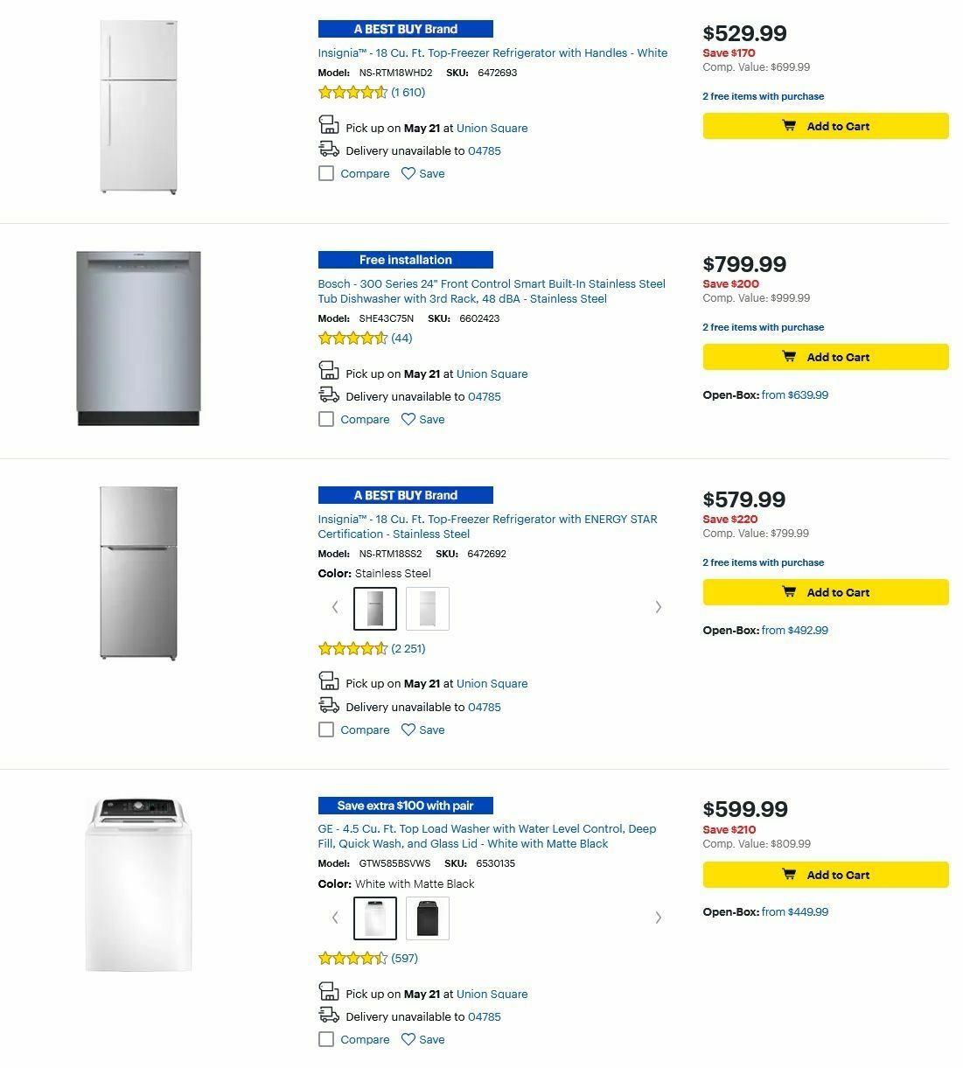Click the right arrow on the GE washer image carousel
This screenshot has width=963, height=1068.
pos(659,918)
